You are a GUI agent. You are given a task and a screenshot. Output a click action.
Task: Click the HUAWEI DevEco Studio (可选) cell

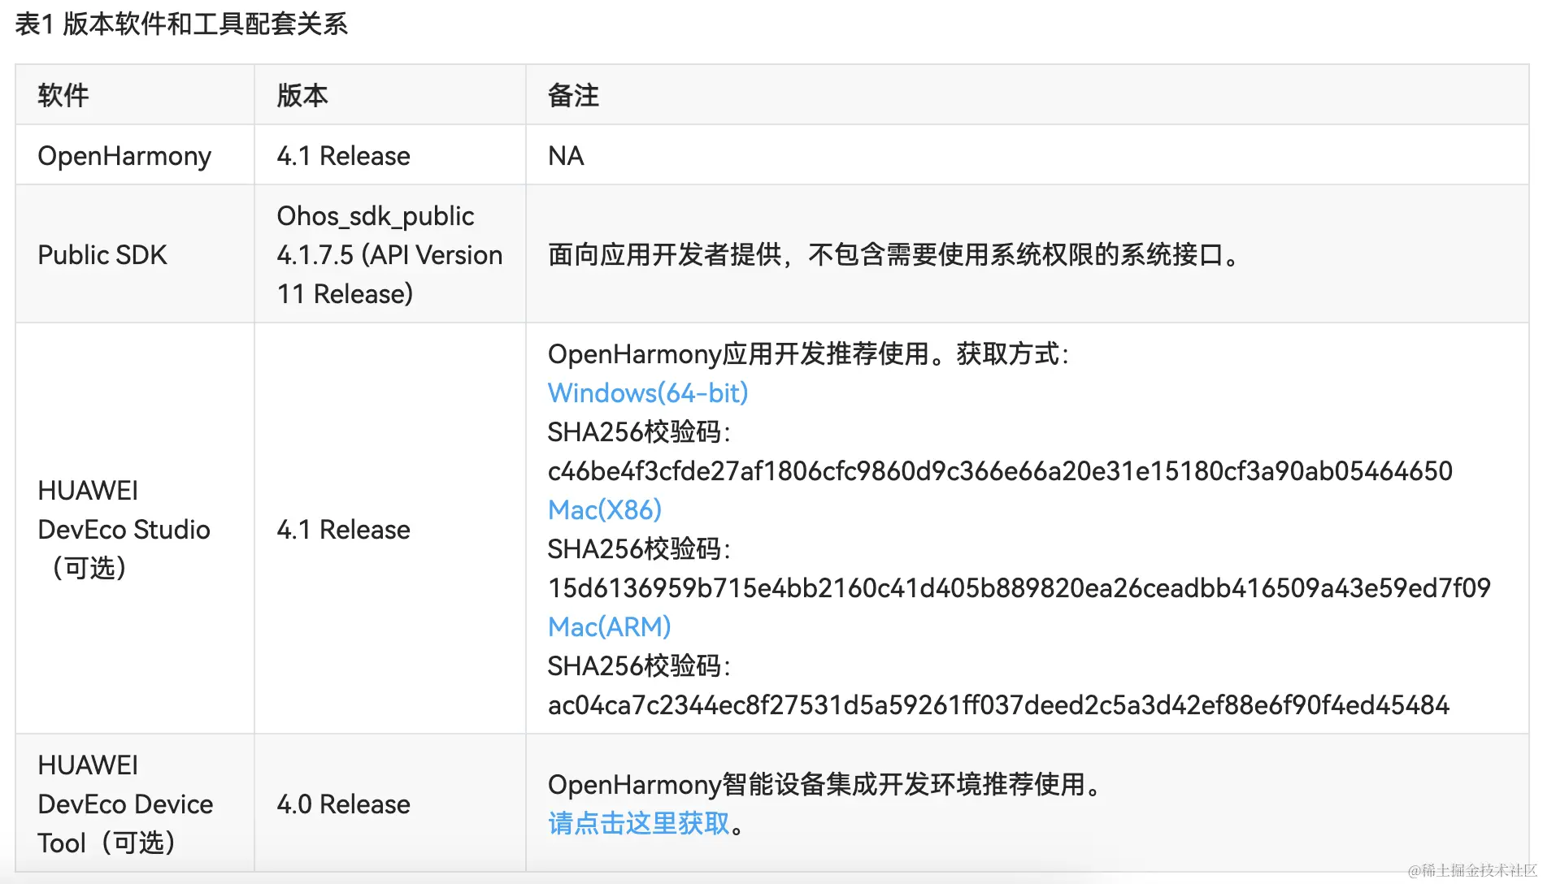pos(134,529)
